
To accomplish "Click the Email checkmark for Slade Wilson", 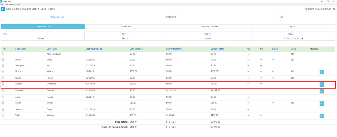I will pos(273,103).
